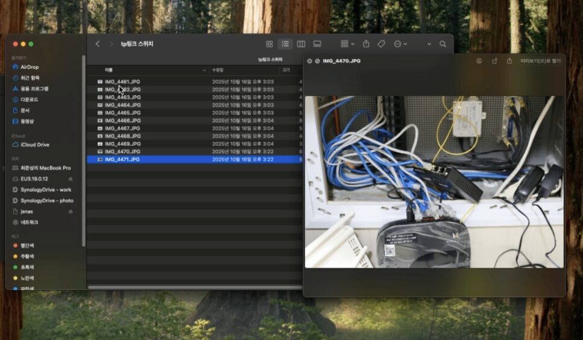
Task: Go back with the Finder back arrow
Action: [x=98, y=44]
